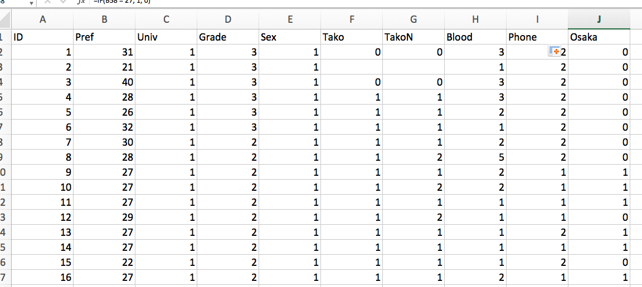Select column A header
The height and width of the screenshot is (287, 642).
click(42, 19)
